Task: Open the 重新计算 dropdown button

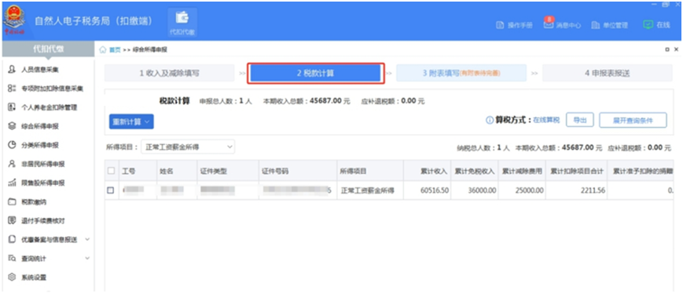Action: 131,122
